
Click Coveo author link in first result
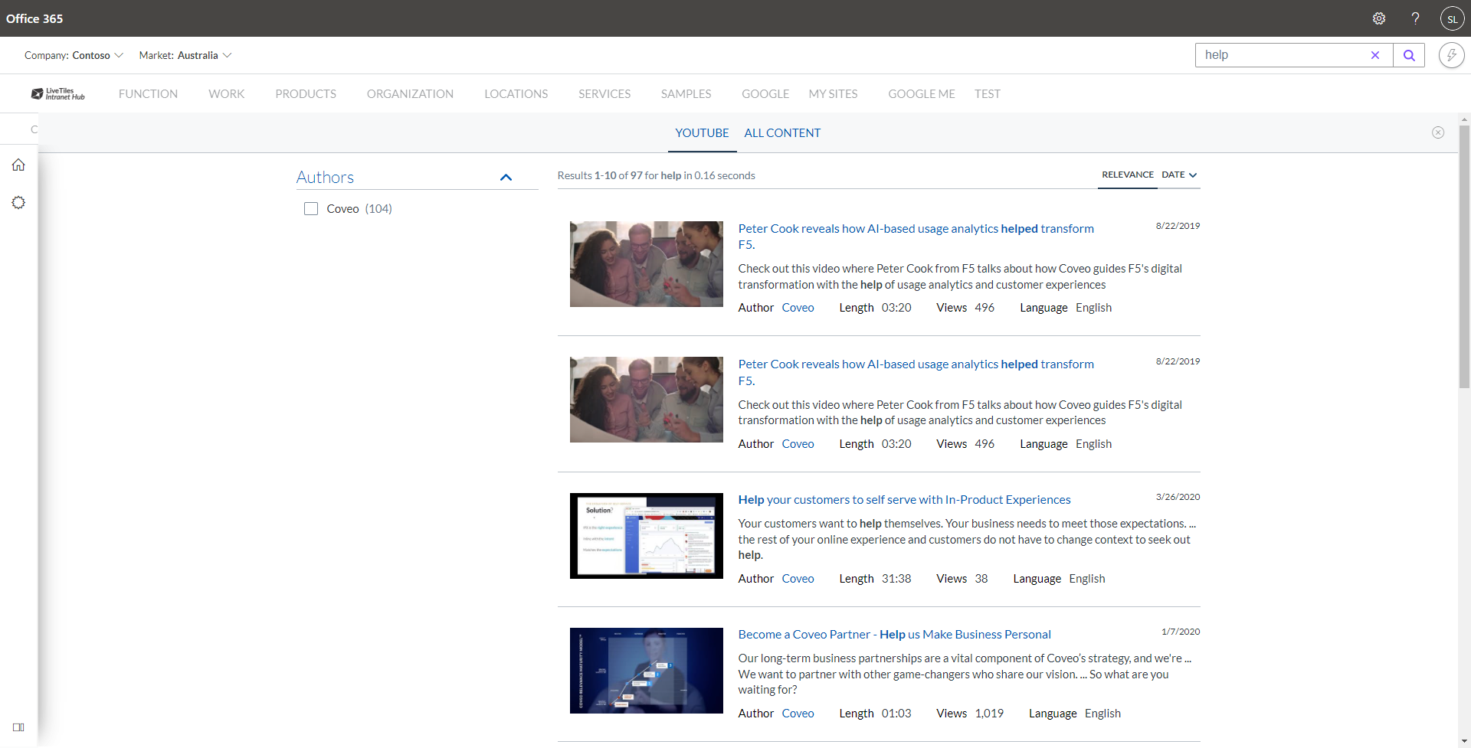click(798, 308)
